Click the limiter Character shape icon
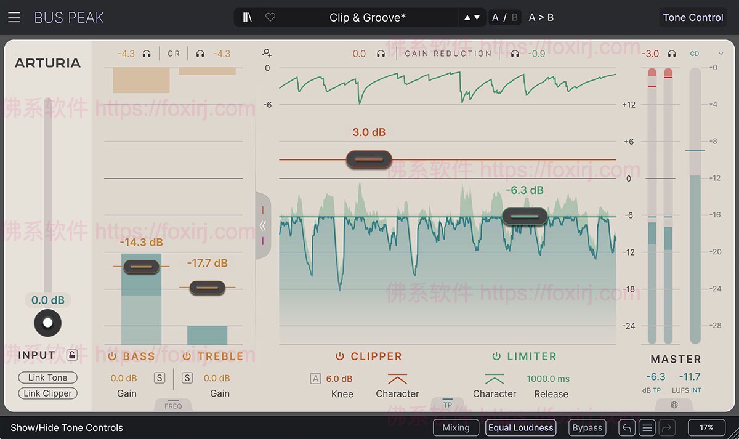739x439 pixels. click(x=494, y=379)
